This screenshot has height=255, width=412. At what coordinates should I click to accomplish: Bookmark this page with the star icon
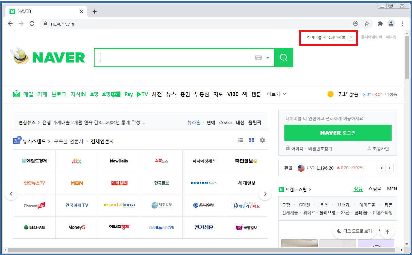coord(367,23)
